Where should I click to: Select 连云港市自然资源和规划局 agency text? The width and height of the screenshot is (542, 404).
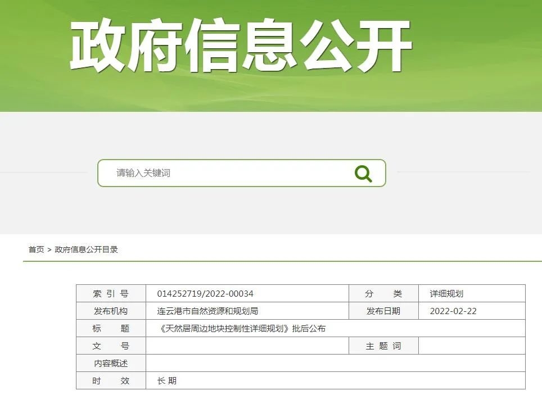point(207,311)
